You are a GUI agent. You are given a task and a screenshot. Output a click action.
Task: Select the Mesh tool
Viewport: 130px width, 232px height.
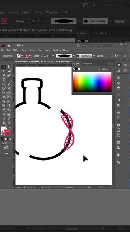(x=4, y=105)
